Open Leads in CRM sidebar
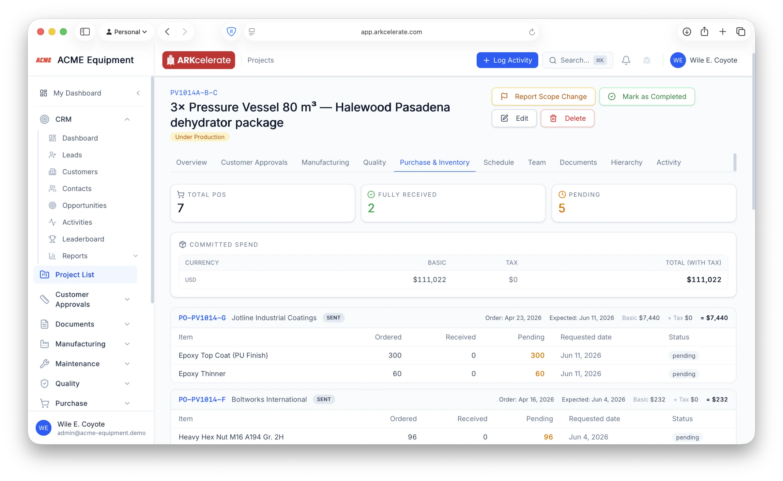 tap(72, 155)
